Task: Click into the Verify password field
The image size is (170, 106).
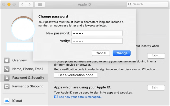Action: 97,41
